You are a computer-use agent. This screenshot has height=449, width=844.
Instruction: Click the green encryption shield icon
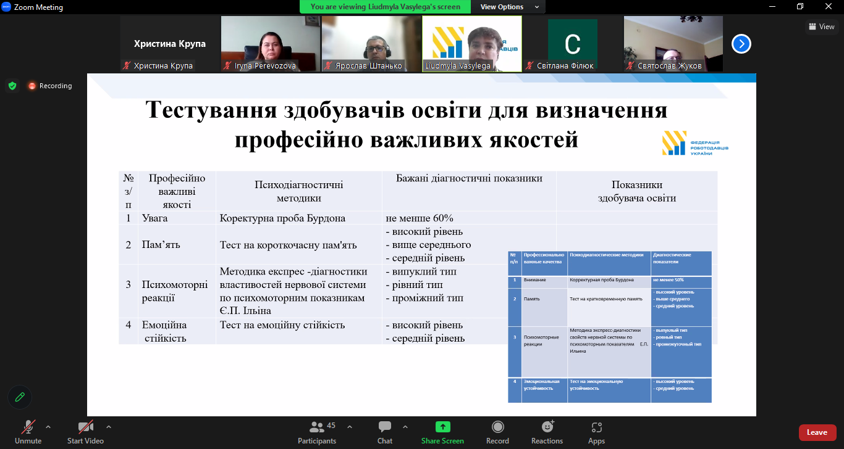(12, 86)
